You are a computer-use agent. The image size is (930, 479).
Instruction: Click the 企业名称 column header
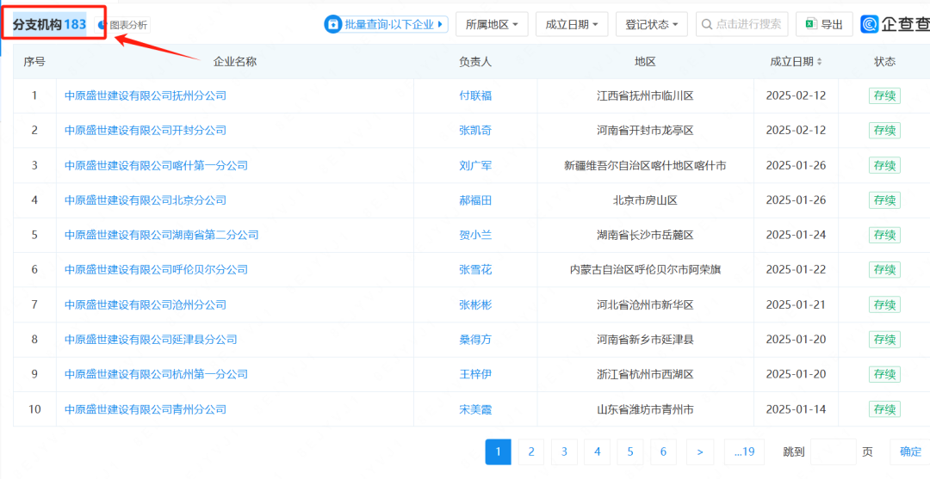click(235, 61)
